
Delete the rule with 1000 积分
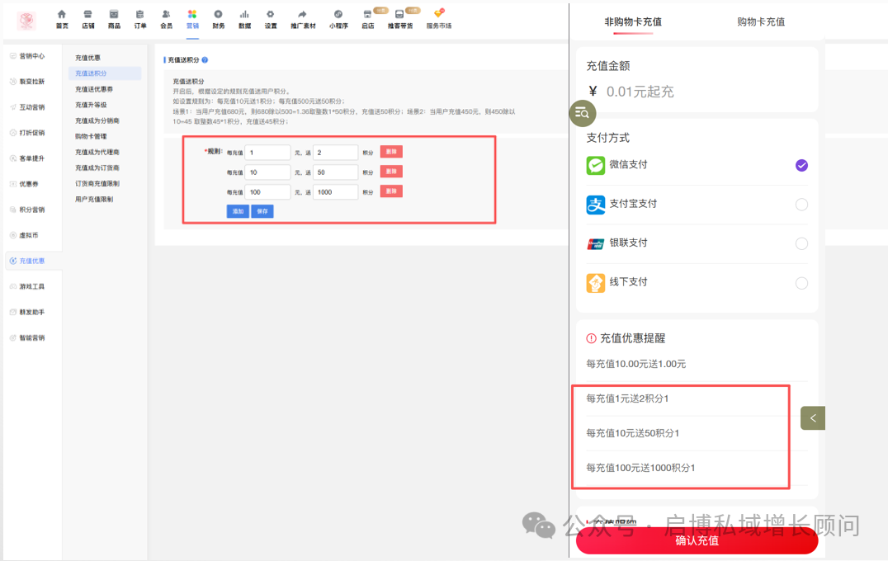point(391,191)
